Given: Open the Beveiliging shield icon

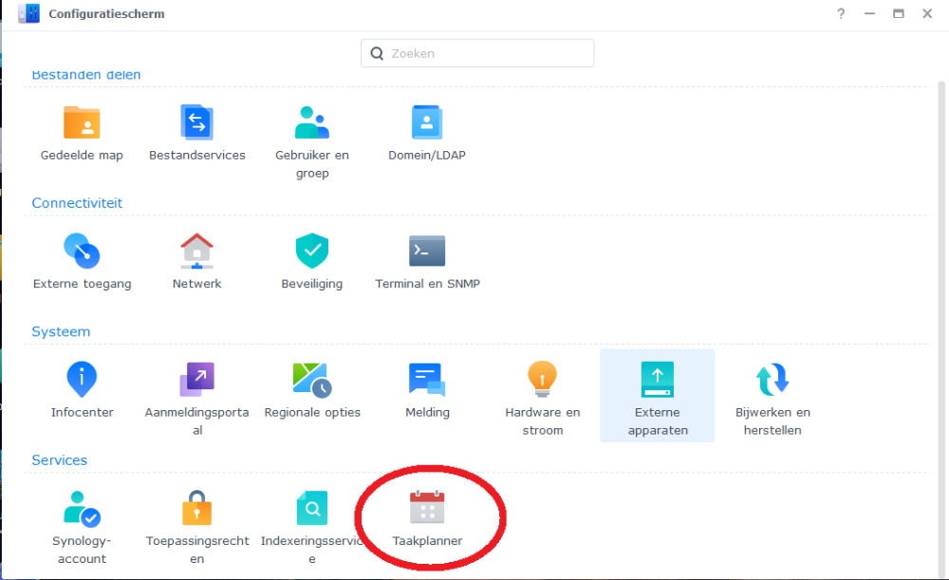Looking at the screenshot, I should point(311,251).
